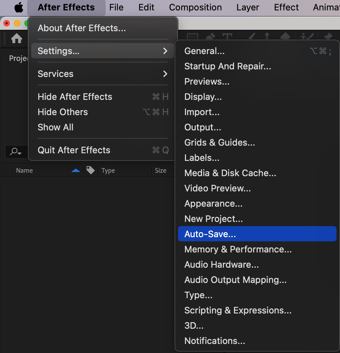Open Scripting & Expressions settings

[x=238, y=310]
